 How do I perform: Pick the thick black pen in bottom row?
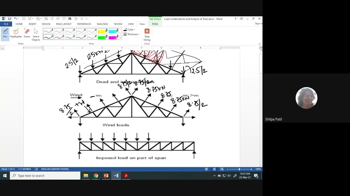coord(48,37)
